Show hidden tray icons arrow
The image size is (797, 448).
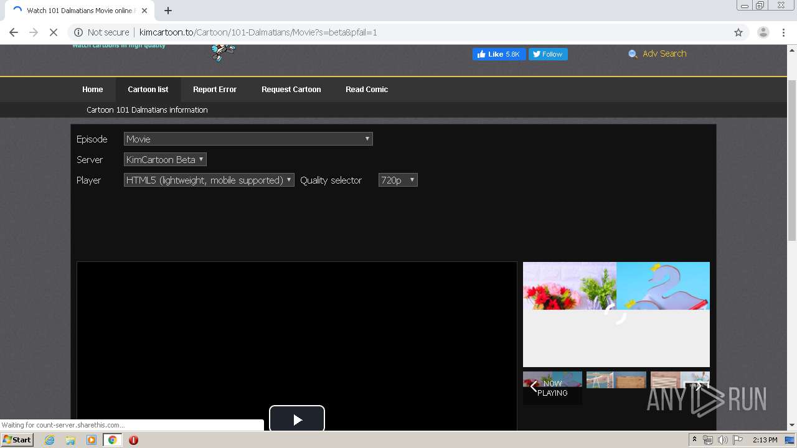pos(694,440)
